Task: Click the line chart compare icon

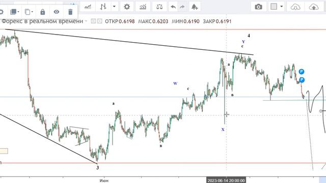Action: pyautogui.click(x=88, y=7)
